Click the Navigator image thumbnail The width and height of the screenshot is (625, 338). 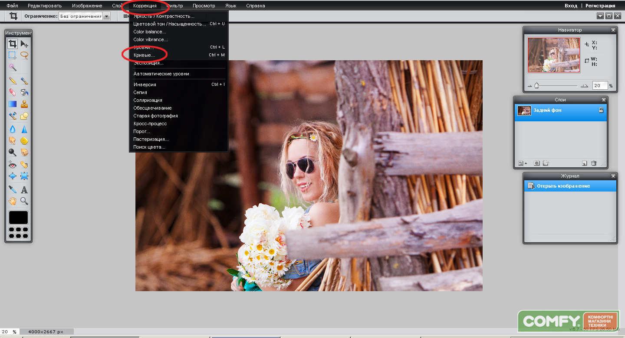pos(554,55)
